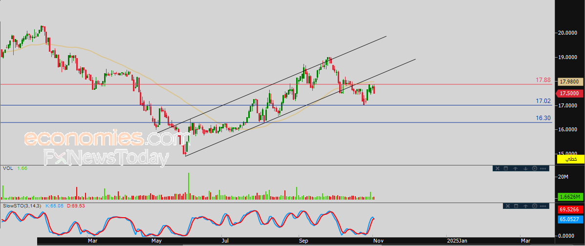Click the yellow Arabic scale label
The height and width of the screenshot is (246, 585).
point(570,159)
